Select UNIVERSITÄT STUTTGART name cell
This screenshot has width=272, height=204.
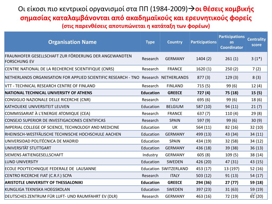tap(28, 148)
